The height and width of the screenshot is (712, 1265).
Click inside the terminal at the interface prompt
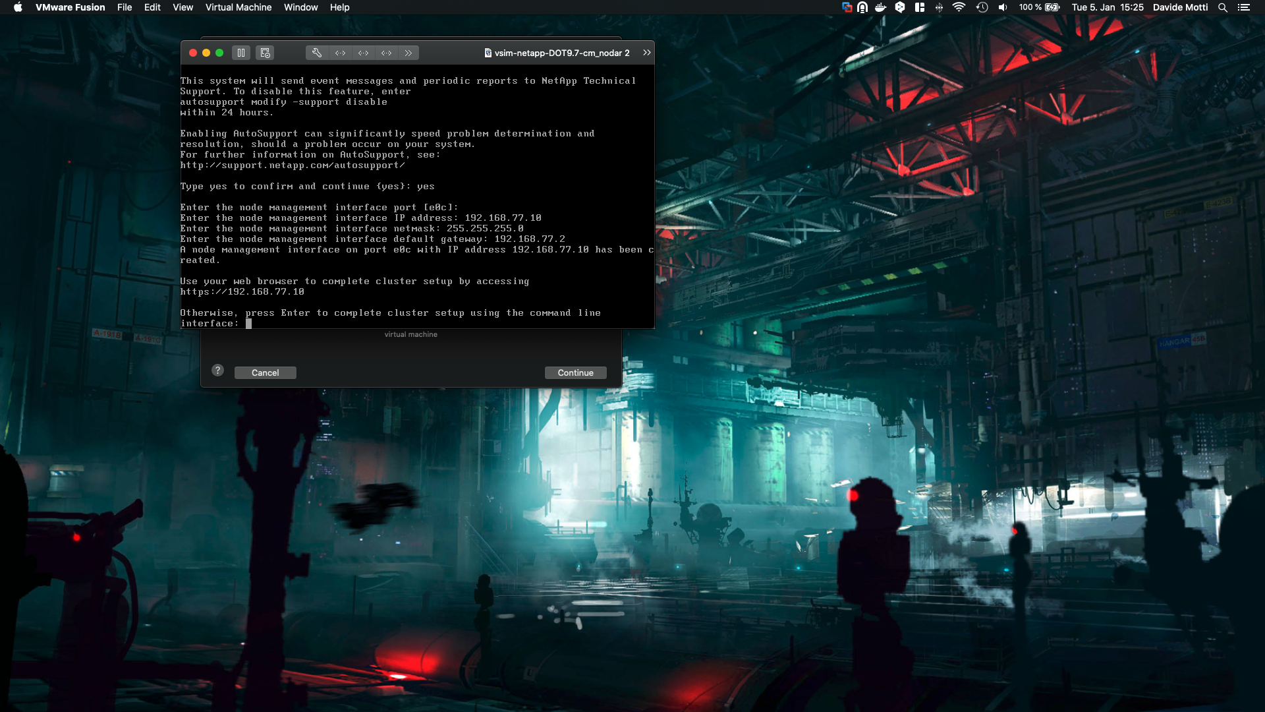(249, 324)
